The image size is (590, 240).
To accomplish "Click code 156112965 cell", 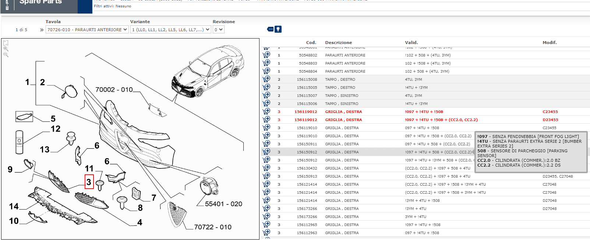I will 307,225.
